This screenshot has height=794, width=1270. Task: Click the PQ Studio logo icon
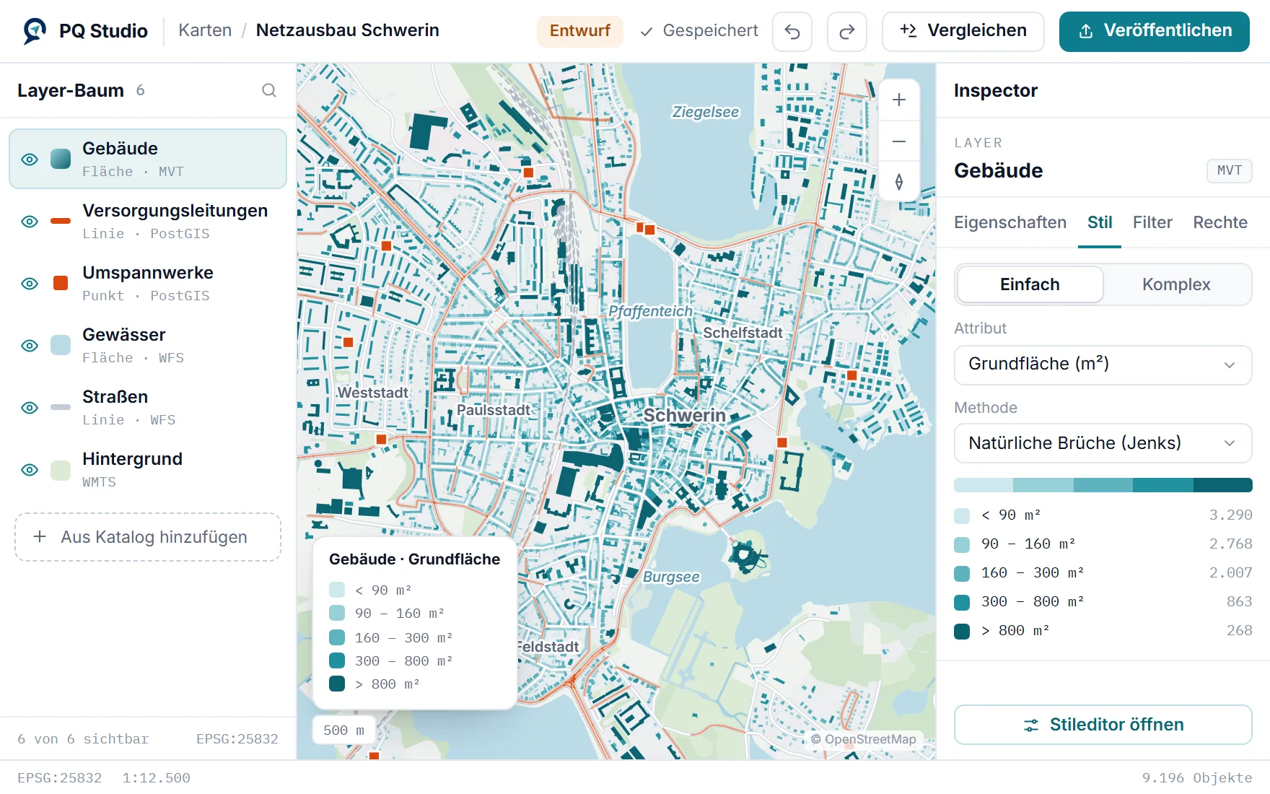[35, 30]
